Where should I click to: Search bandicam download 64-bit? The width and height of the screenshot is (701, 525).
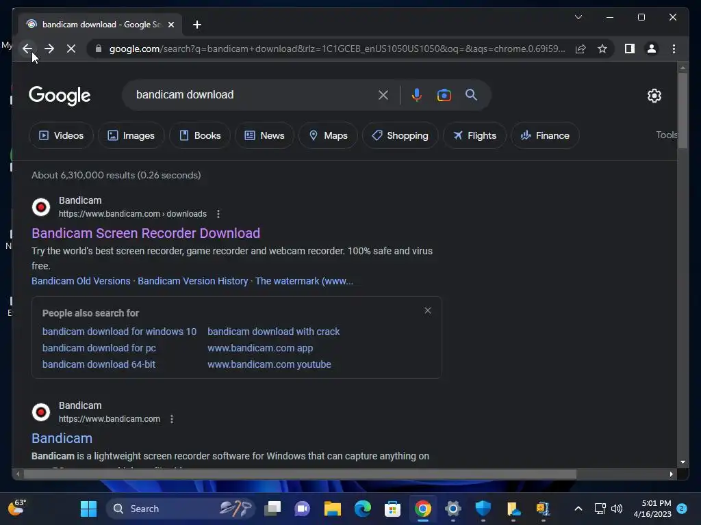coord(99,364)
